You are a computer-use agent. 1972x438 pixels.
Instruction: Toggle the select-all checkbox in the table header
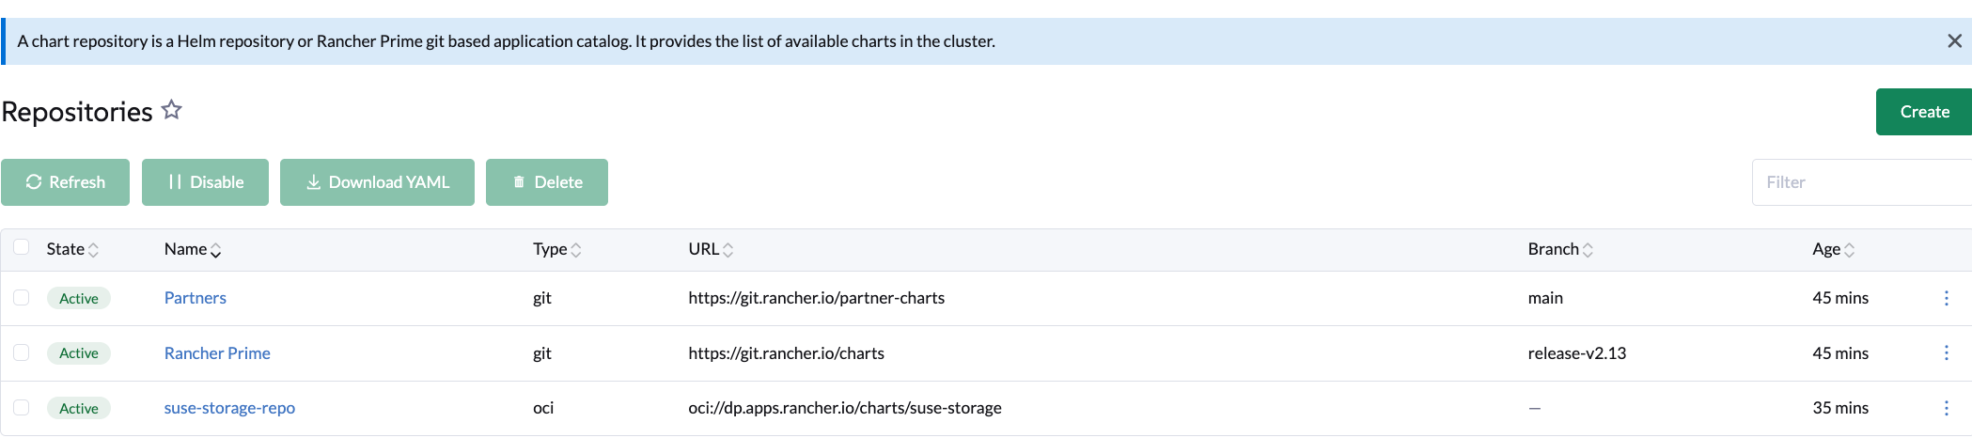(x=22, y=247)
